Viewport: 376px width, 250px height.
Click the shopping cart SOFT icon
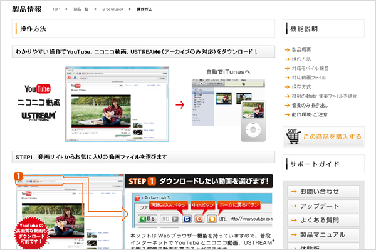tap(293, 134)
